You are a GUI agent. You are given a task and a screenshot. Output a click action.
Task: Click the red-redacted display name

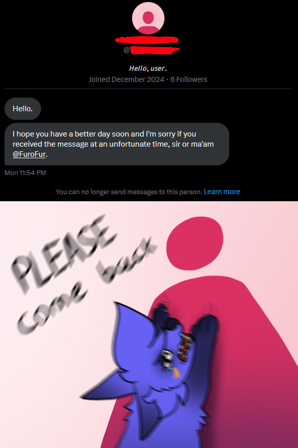pyautogui.click(x=147, y=40)
